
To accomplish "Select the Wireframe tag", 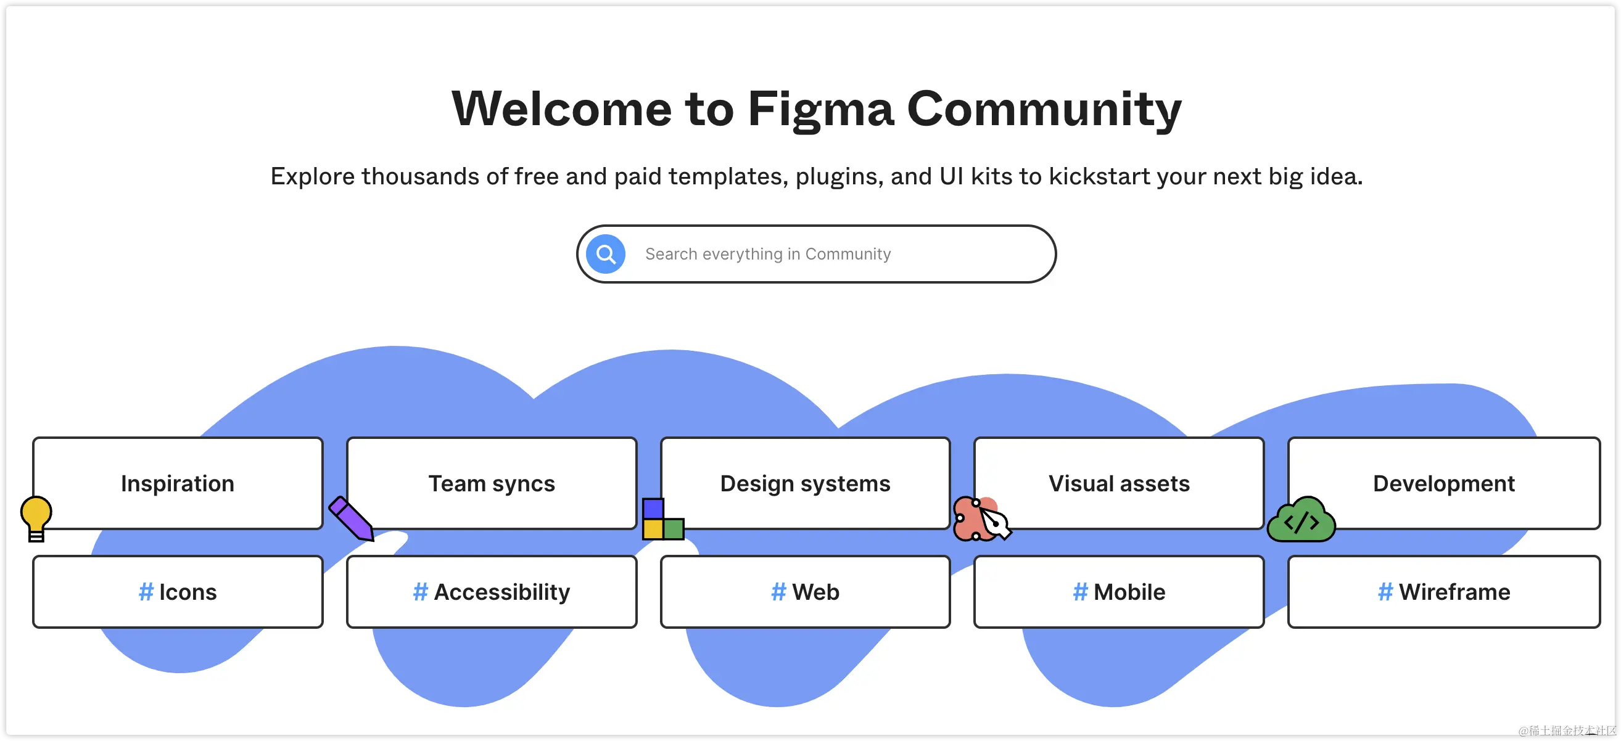I will pos(1454,592).
